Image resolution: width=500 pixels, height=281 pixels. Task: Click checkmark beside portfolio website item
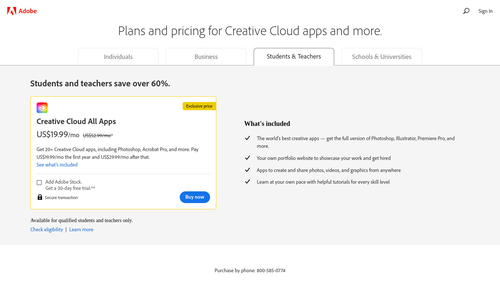247,158
